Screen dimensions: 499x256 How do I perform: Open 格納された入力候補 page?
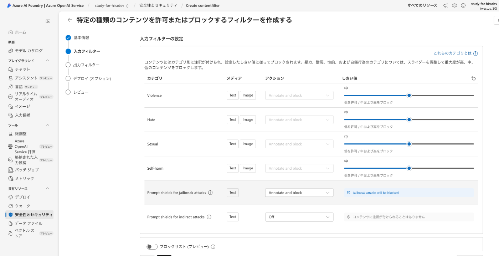pyautogui.click(x=30, y=160)
